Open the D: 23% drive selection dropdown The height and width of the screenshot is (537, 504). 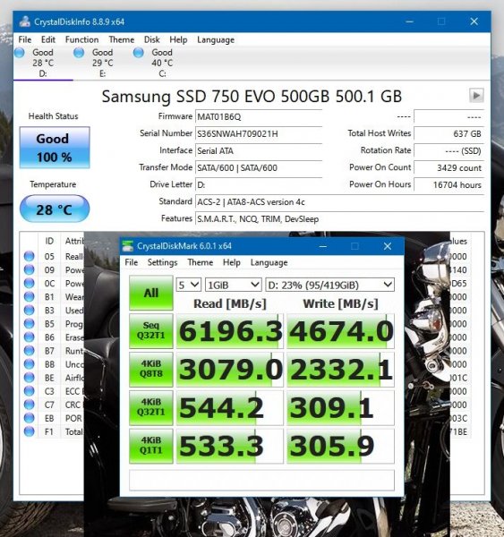tap(330, 285)
